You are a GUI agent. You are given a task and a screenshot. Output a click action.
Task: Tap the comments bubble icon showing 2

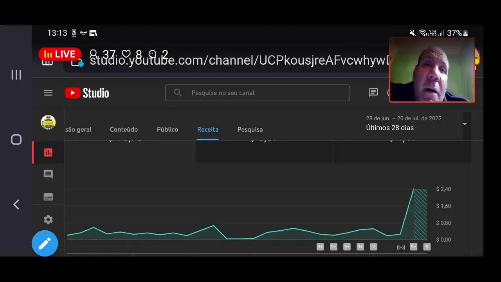pyautogui.click(x=153, y=54)
